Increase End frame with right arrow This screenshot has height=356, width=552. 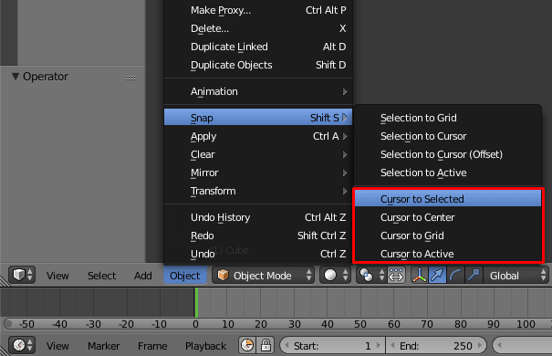(x=480, y=345)
